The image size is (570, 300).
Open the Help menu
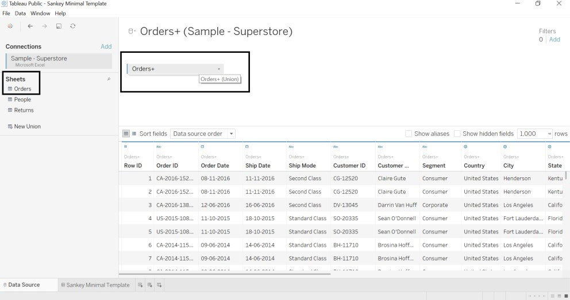60,13
